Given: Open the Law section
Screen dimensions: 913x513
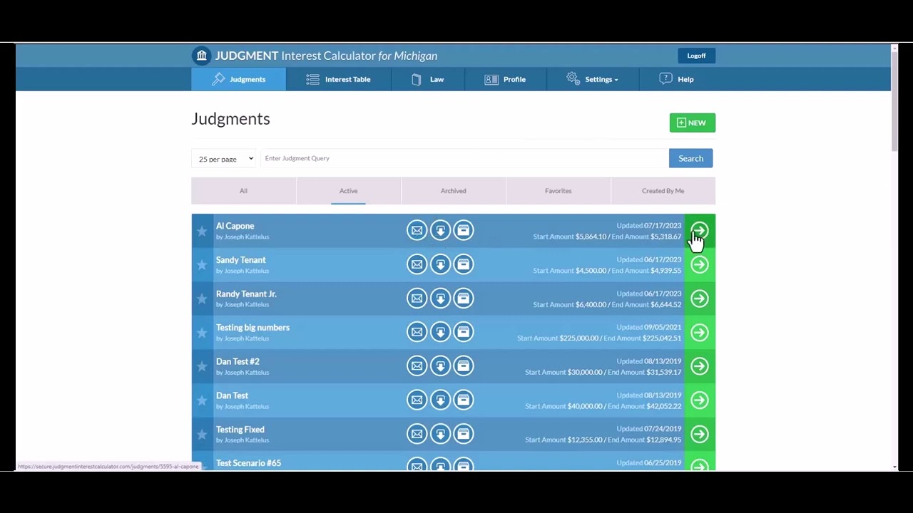Looking at the screenshot, I should tap(427, 79).
